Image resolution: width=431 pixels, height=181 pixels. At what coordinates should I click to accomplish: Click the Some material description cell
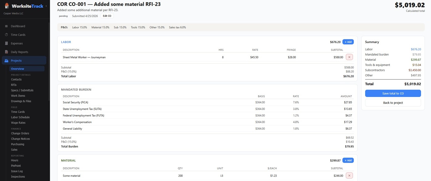71,176
